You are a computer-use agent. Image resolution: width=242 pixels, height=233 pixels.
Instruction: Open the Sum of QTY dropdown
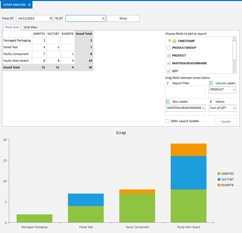234,108
